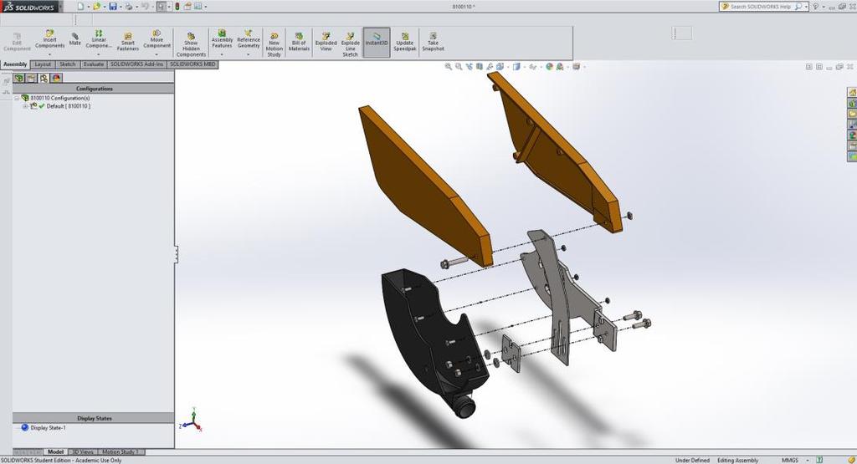Open the Motion Study 1 tab

(121, 452)
